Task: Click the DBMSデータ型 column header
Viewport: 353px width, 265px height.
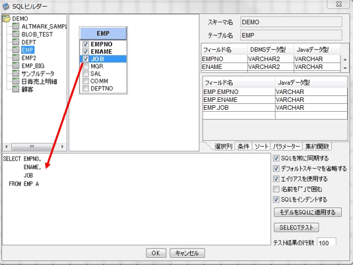Action: click(270, 49)
